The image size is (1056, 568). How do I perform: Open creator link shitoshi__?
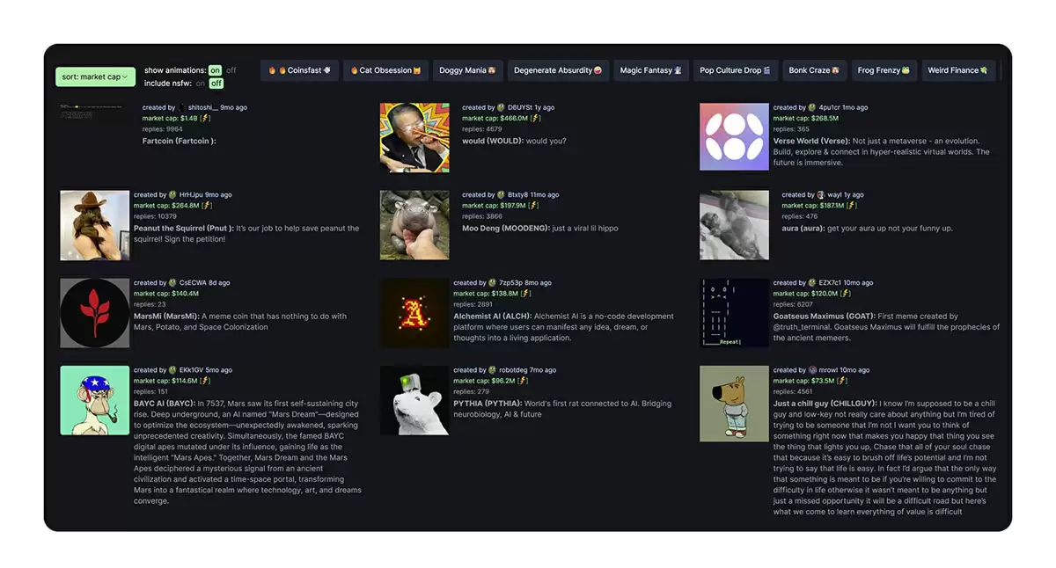coord(205,107)
